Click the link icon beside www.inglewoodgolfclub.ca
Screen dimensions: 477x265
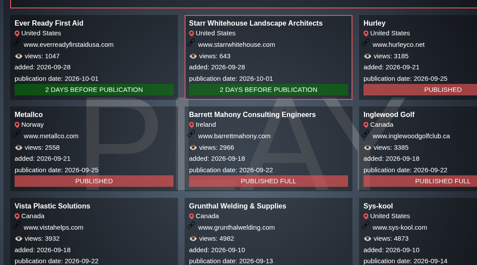tap(366, 134)
